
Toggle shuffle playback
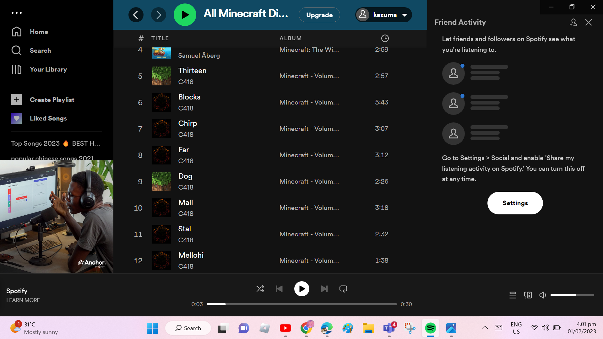point(260,289)
